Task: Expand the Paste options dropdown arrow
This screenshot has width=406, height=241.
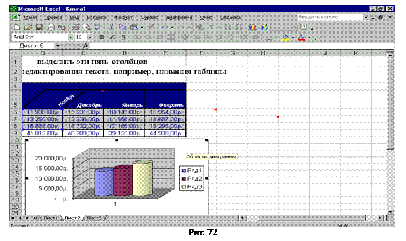Action: pos(142,27)
